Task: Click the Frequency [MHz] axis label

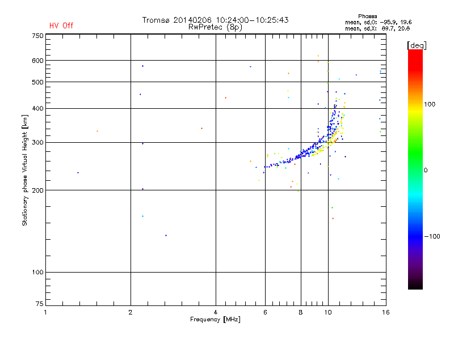Action: 215,320
